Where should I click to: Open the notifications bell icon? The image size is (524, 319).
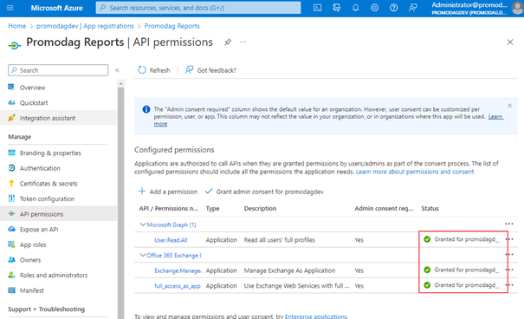(355, 8)
